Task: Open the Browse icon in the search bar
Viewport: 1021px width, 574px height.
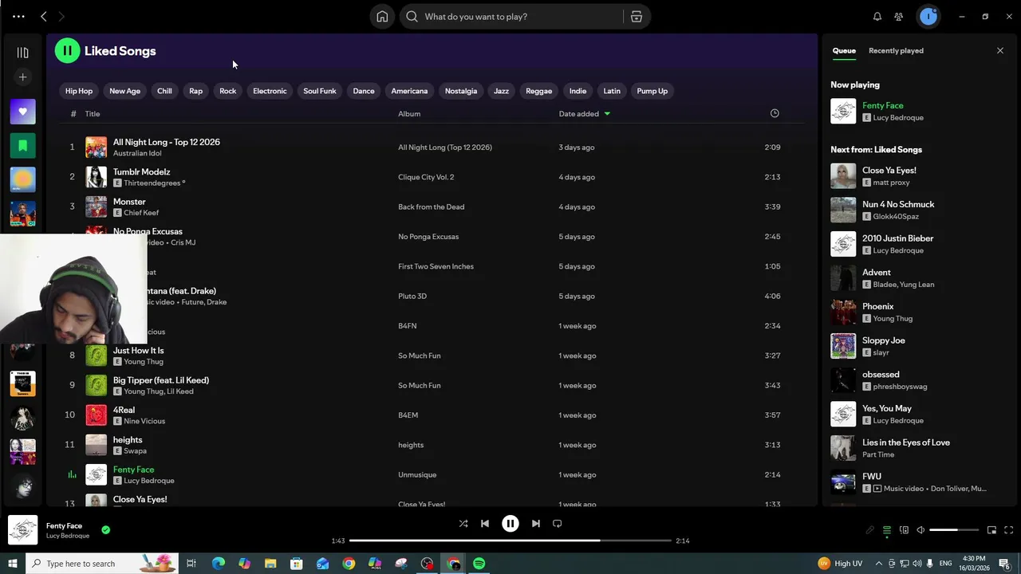Action: click(x=637, y=17)
